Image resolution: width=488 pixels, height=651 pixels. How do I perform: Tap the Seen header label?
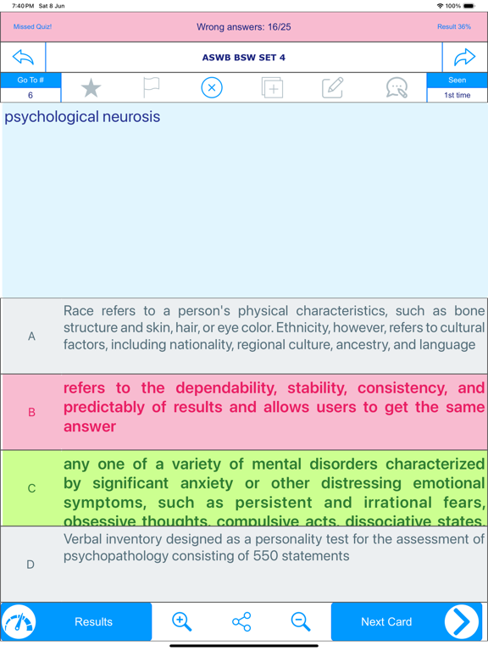click(457, 81)
